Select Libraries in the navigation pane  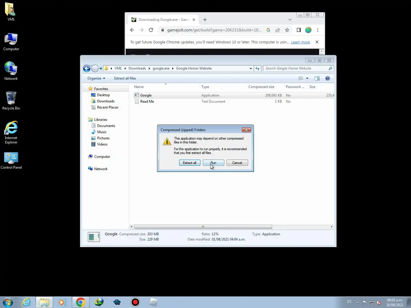pos(101,120)
